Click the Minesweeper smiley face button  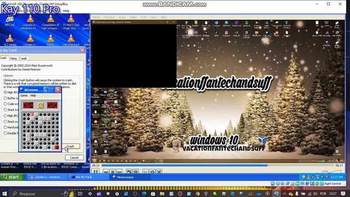click(x=40, y=105)
